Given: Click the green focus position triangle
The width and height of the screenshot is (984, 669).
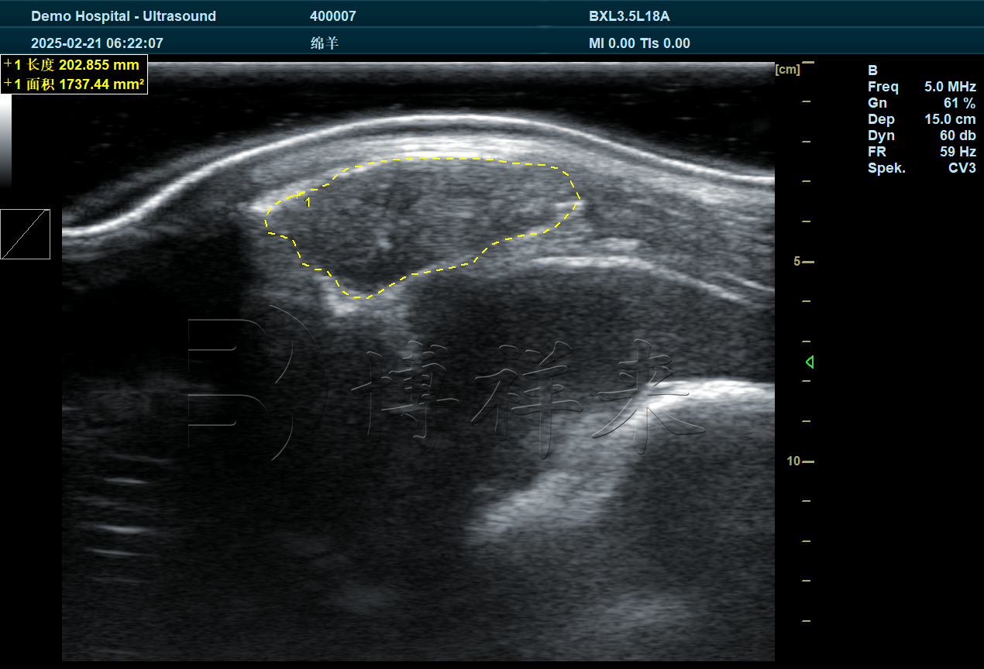Looking at the screenshot, I should (x=809, y=362).
